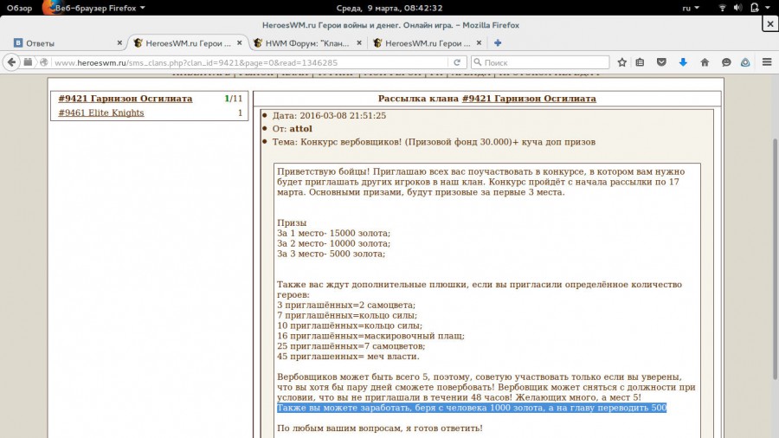Open the system menu arrow at the top-right

click(768, 8)
